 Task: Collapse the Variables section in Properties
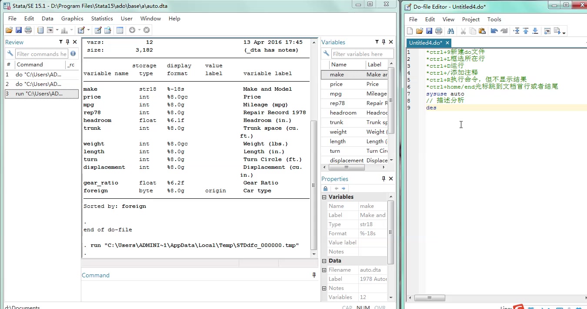(324, 197)
